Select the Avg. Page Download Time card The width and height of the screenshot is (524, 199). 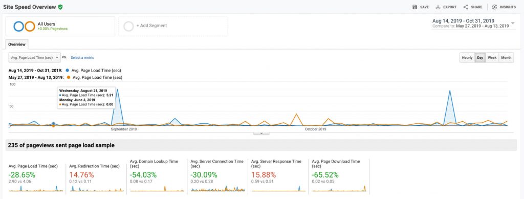click(339, 178)
